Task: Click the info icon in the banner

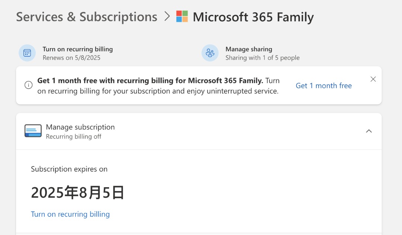Action: click(29, 85)
